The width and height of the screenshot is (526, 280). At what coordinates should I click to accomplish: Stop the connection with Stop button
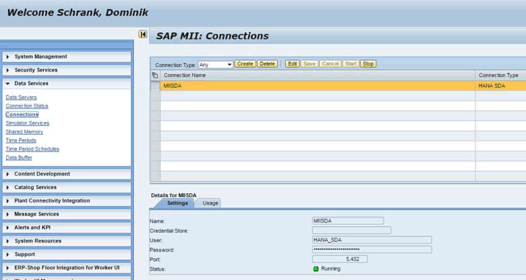coord(368,64)
